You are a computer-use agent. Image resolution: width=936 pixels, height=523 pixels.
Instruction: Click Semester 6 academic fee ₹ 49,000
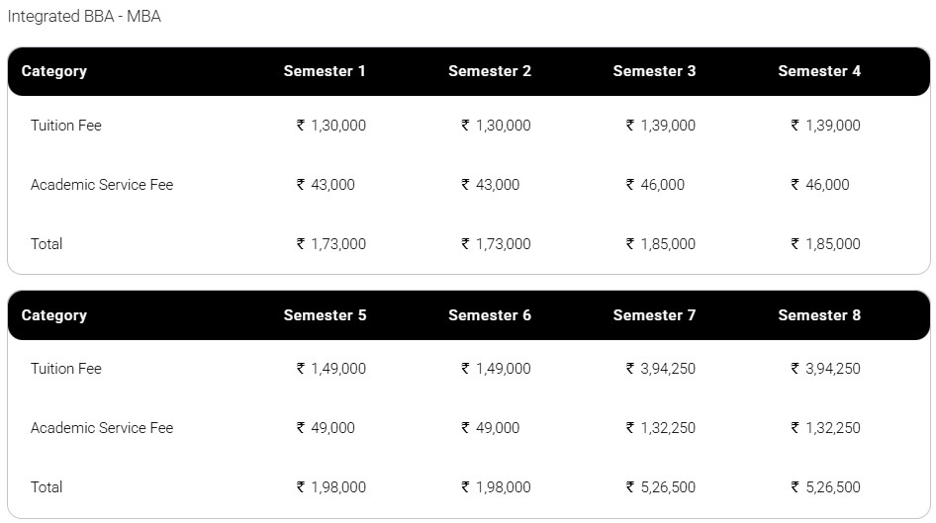coord(491,428)
